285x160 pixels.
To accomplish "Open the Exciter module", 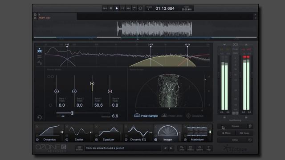I will point(79,133).
